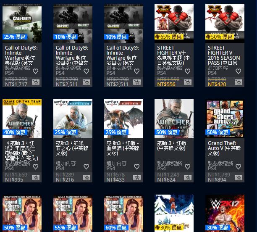Click heart icon on Call of Duty 豪華版 (英文
The image size is (257, 232).
tap(137, 71)
